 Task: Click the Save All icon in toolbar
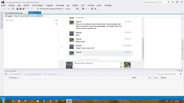[23, 9]
